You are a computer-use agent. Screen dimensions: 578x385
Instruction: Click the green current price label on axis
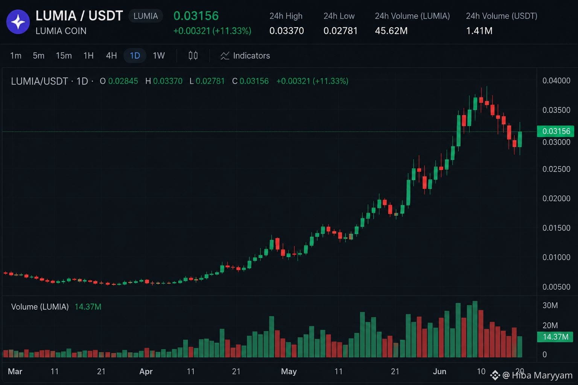click(557, 131)
